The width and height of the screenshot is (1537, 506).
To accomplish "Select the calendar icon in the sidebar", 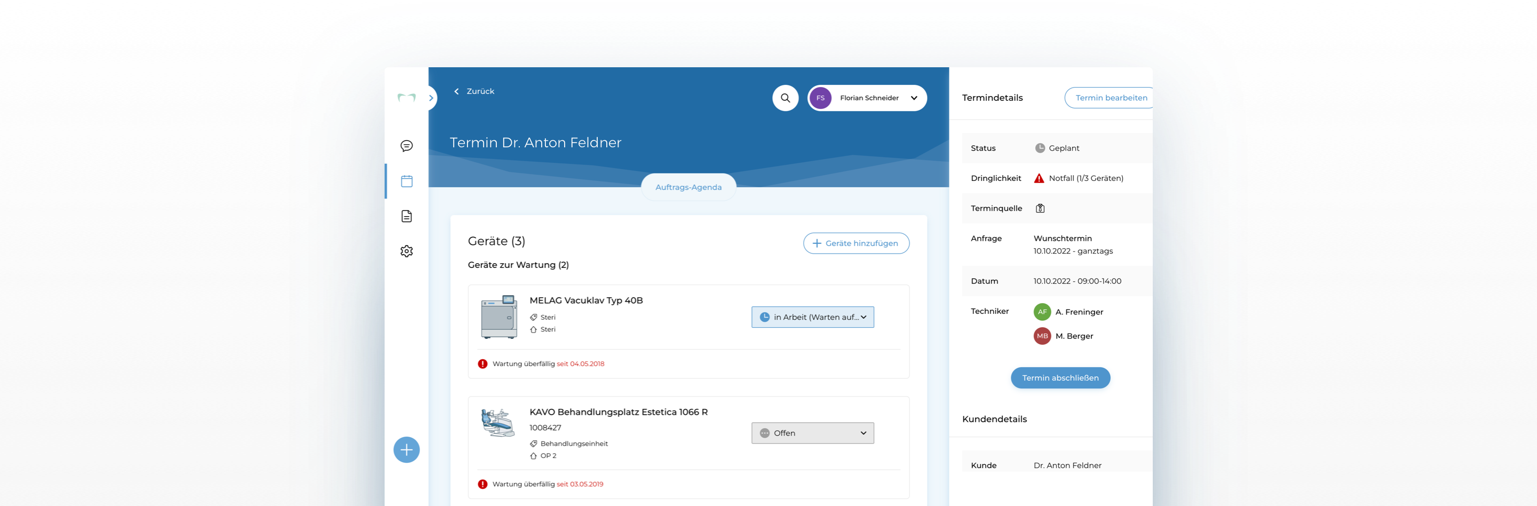I will pos(406,181).
